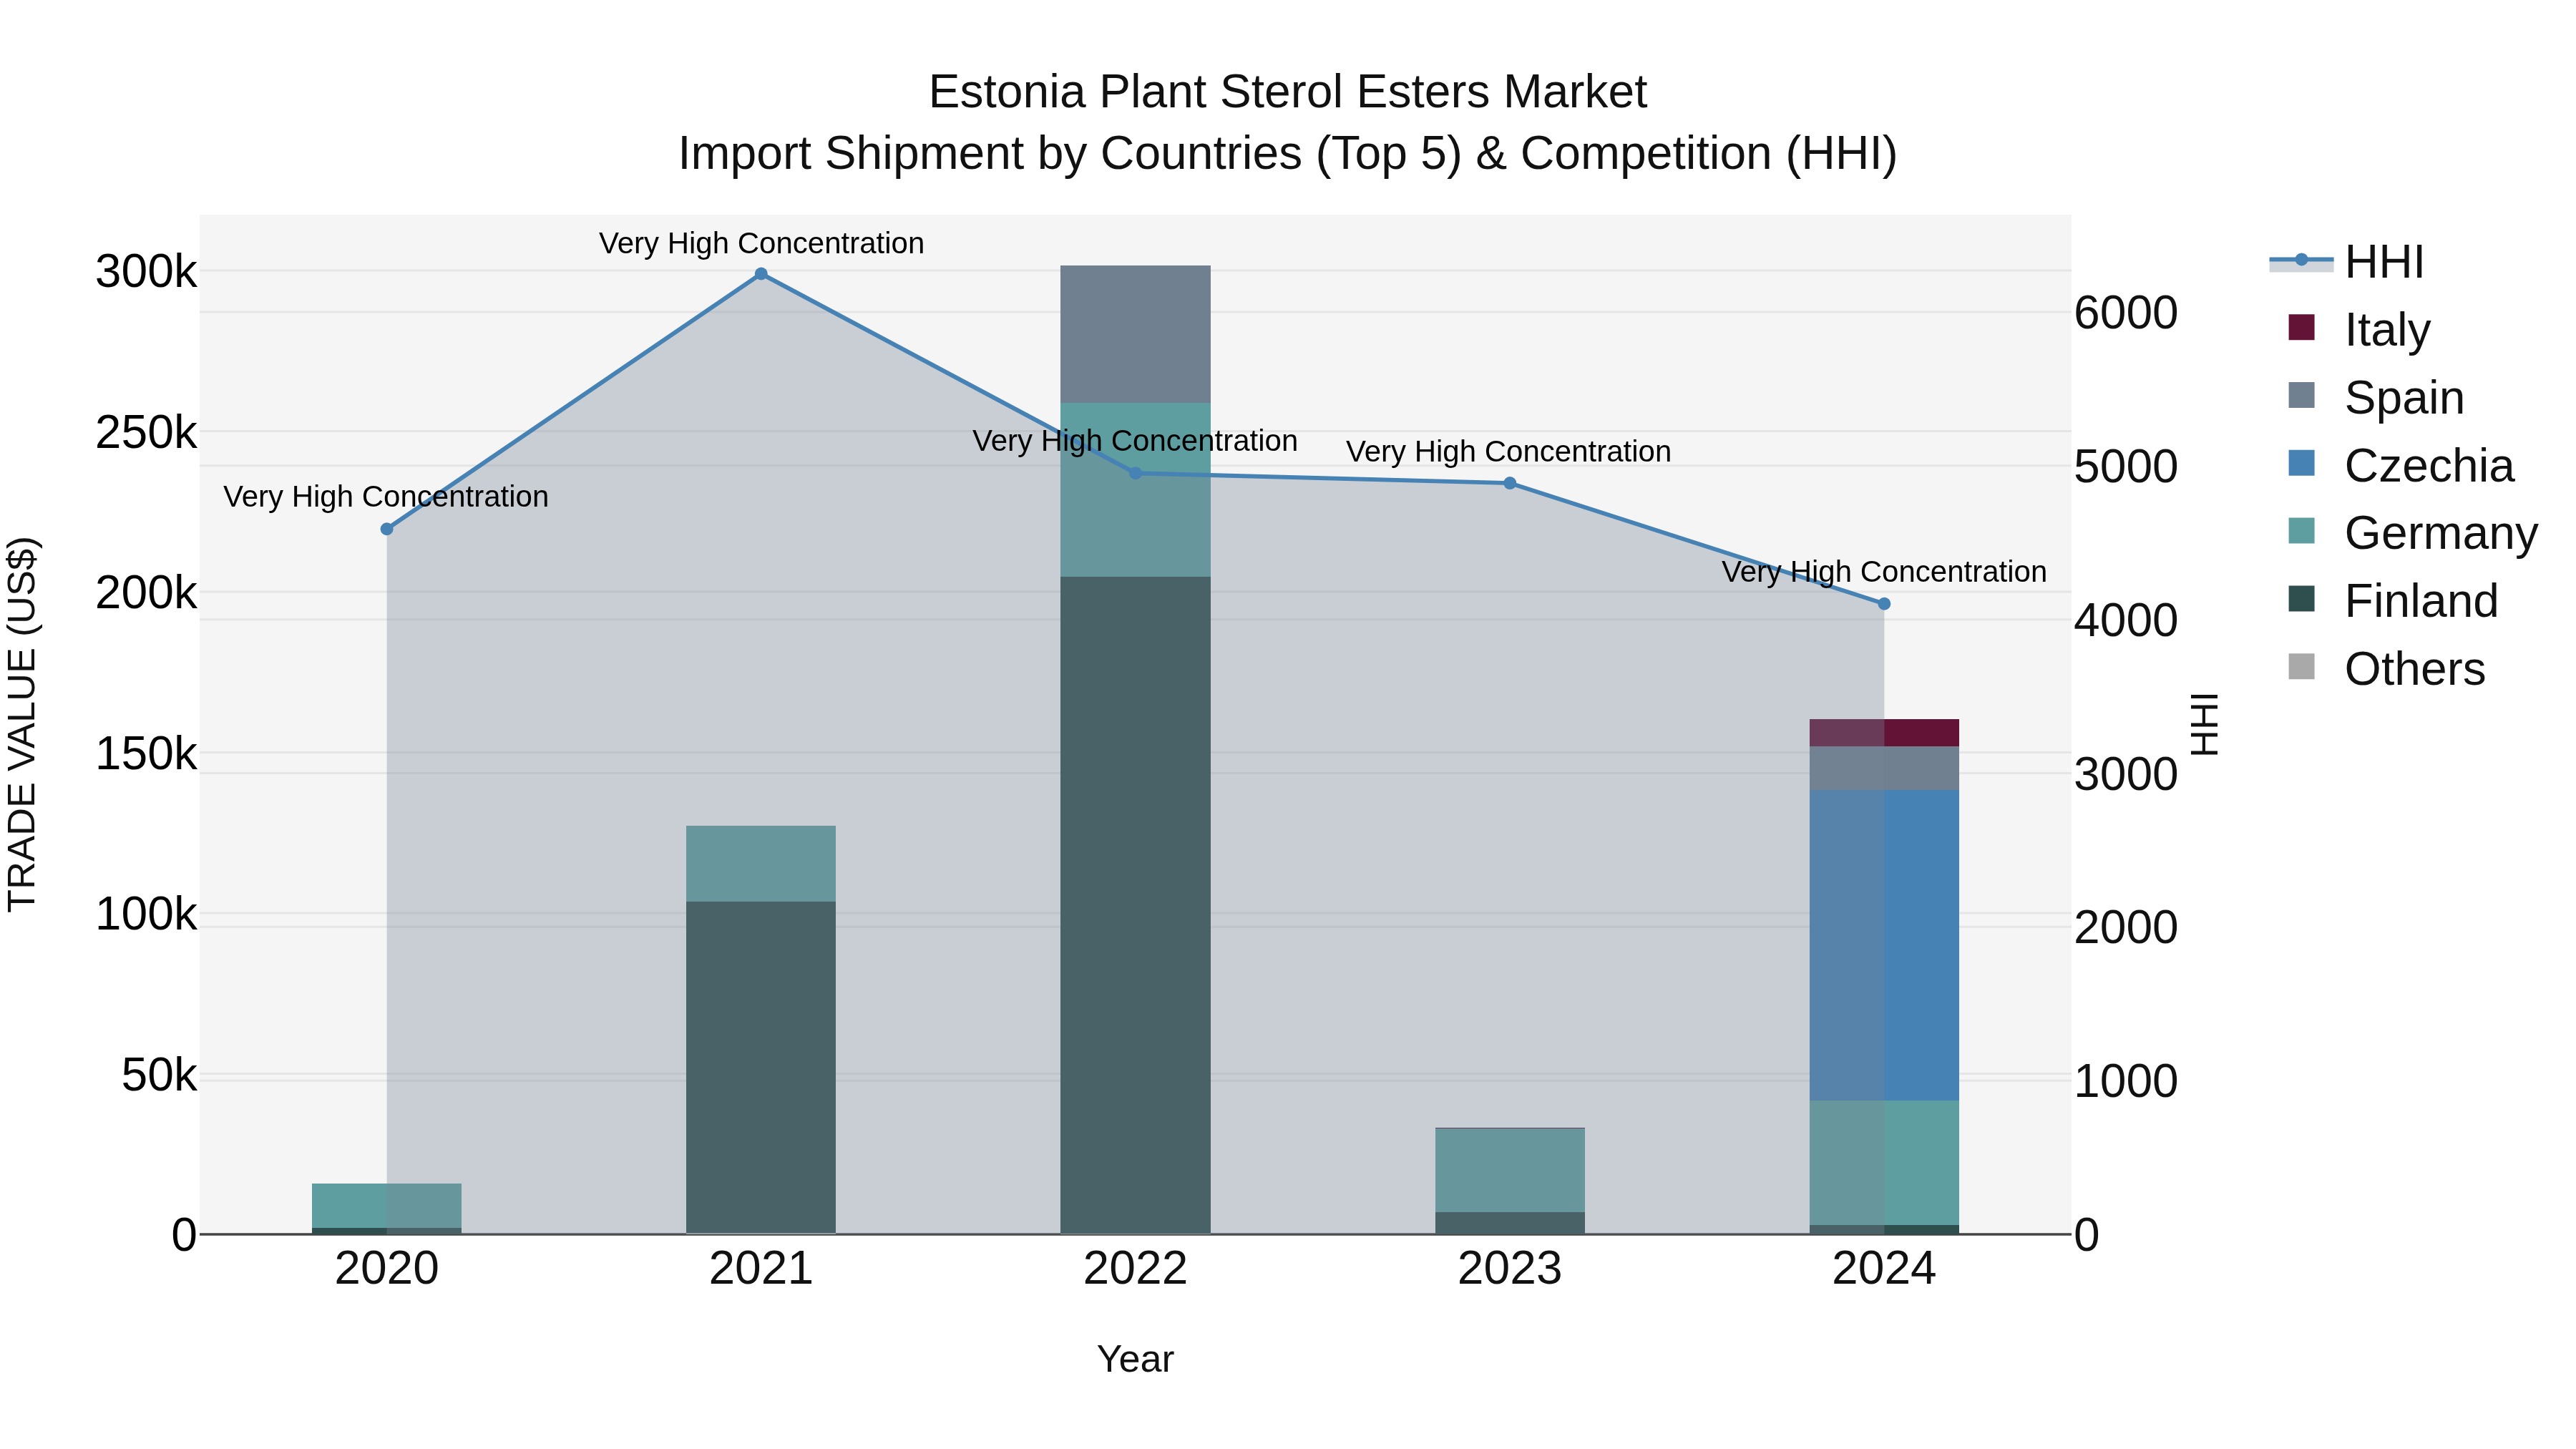Select the Germany bar segment in 2020
The image size is (2576, 1449).
coord(387,1206)
